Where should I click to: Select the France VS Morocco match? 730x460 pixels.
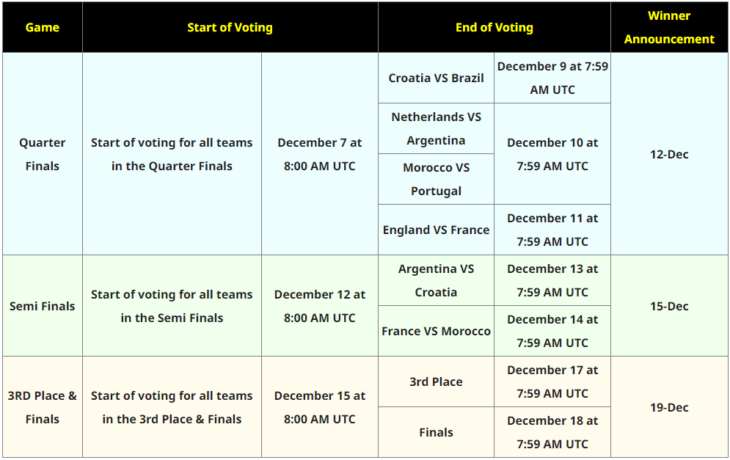pos(437,331)
